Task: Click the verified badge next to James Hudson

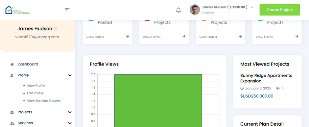Action: [x=55, y=29]
